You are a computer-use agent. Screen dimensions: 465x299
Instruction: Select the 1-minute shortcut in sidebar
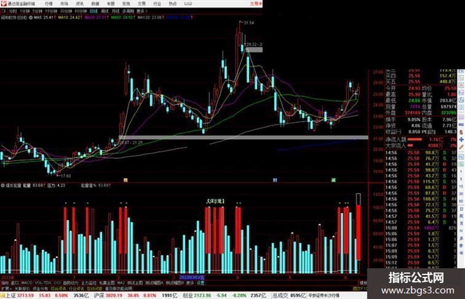pos(461,171)
